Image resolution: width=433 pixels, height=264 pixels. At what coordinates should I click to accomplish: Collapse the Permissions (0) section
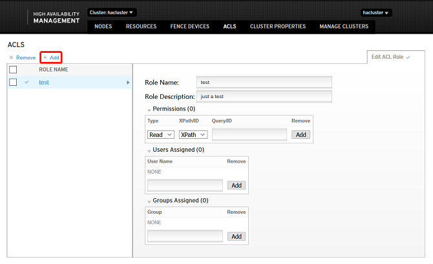click(149, 109)
